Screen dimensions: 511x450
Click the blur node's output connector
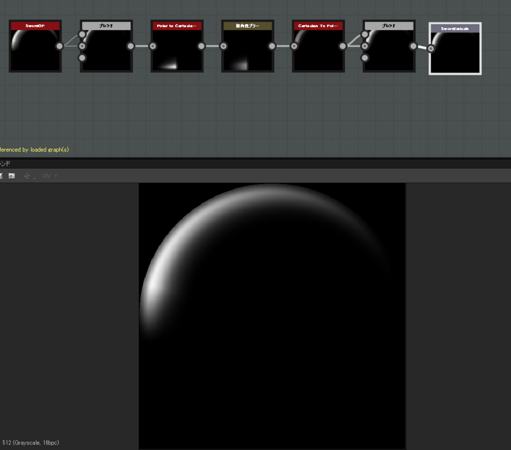[272, 46]
